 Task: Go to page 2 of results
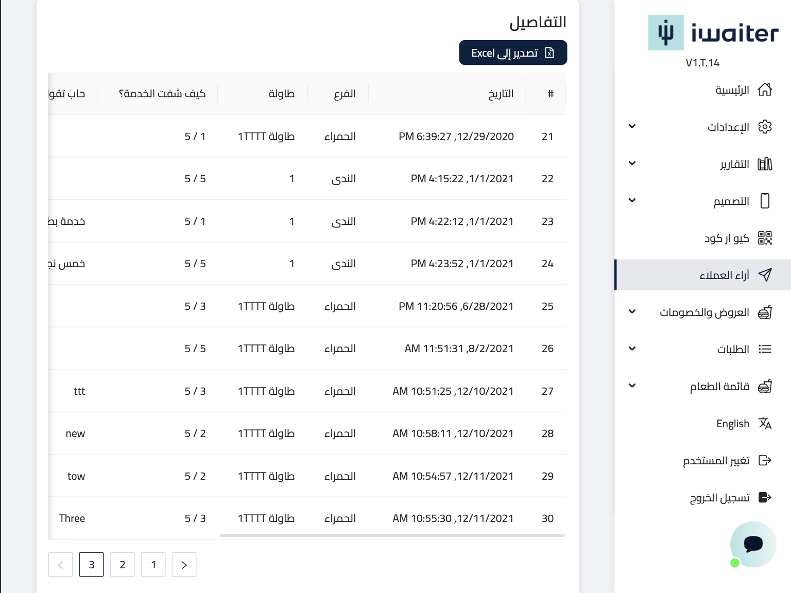pos(123,565)
